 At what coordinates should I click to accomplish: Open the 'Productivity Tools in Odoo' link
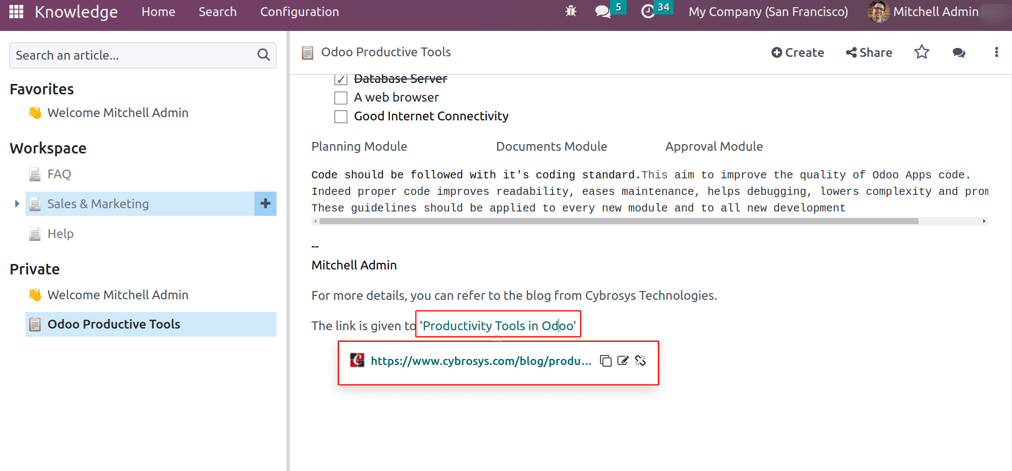(498, 326)
